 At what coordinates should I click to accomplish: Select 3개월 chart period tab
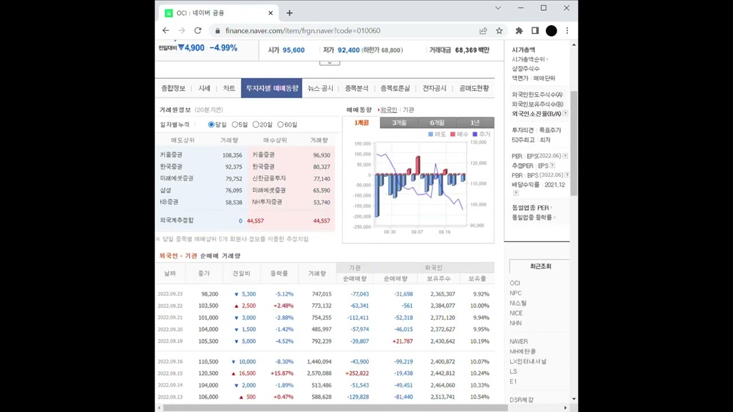[x=399, y=122]
